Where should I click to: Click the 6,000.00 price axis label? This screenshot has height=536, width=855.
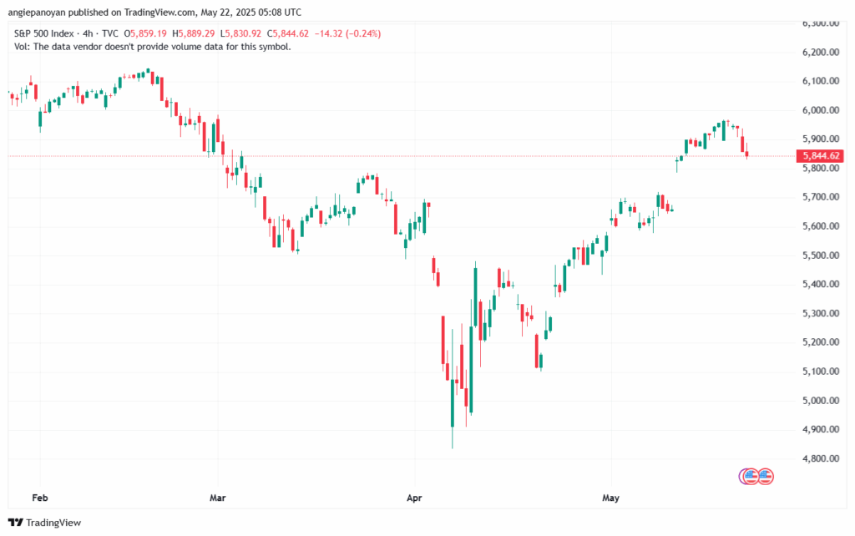[x=820, y=110]
